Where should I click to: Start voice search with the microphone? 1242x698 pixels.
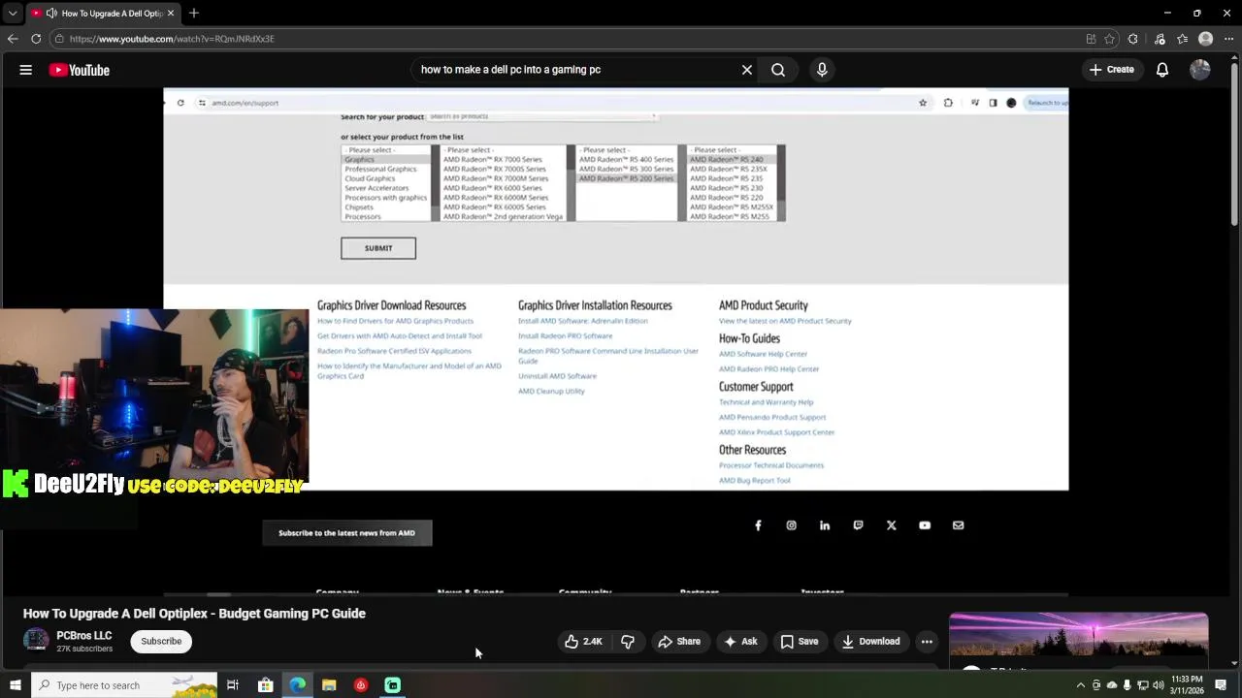click(x=822, y=70)
